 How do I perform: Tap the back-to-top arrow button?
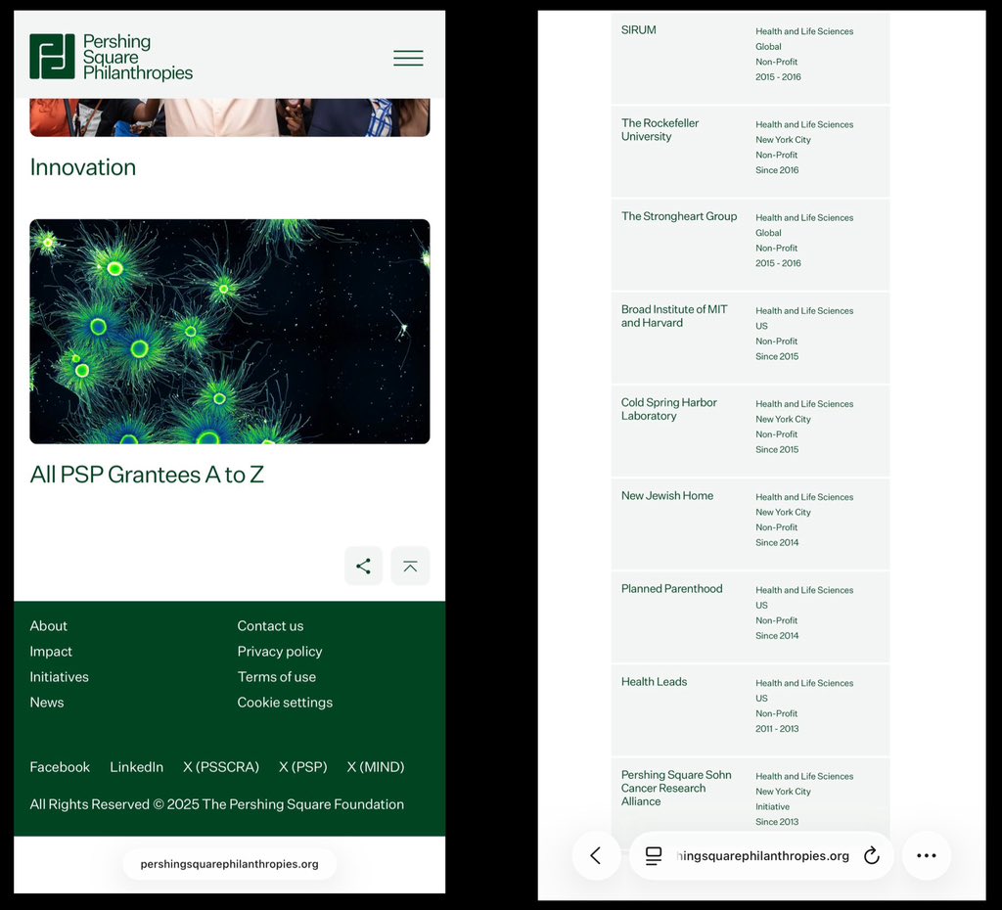click(410, 566)
